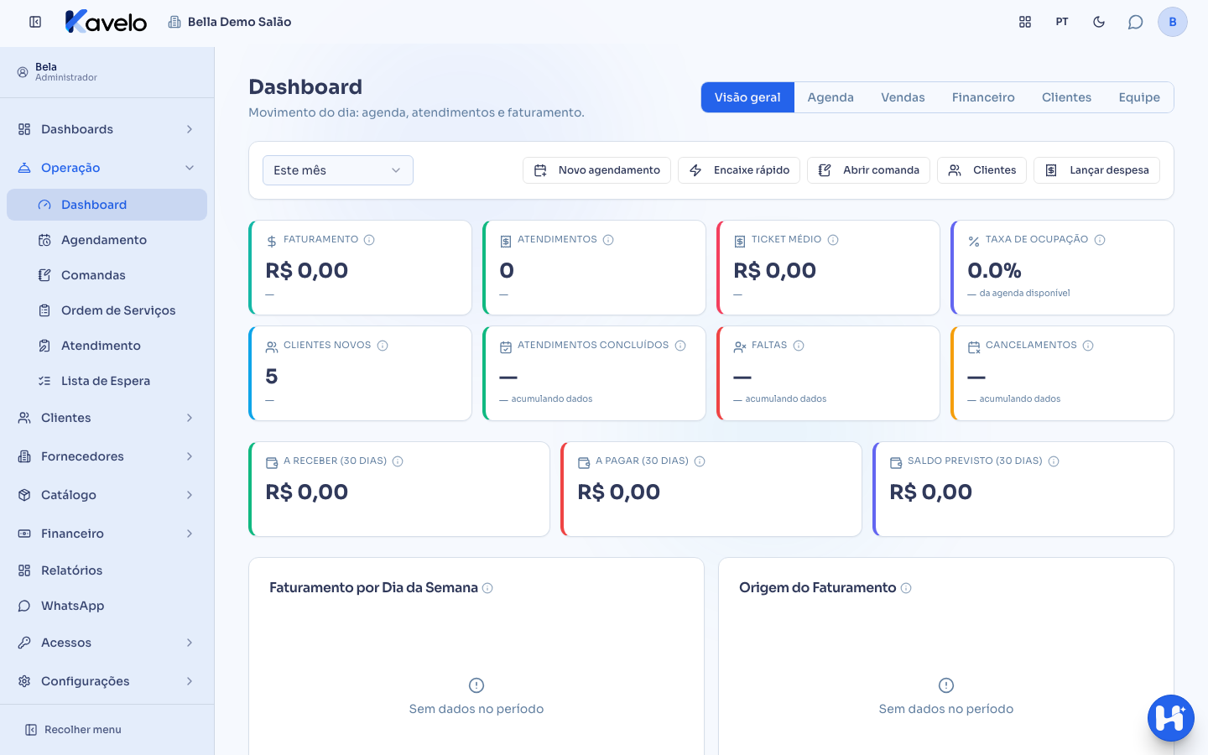Click the Novo agendamento button
This screenshot has width=1208, height=755.
pos(596,170)
